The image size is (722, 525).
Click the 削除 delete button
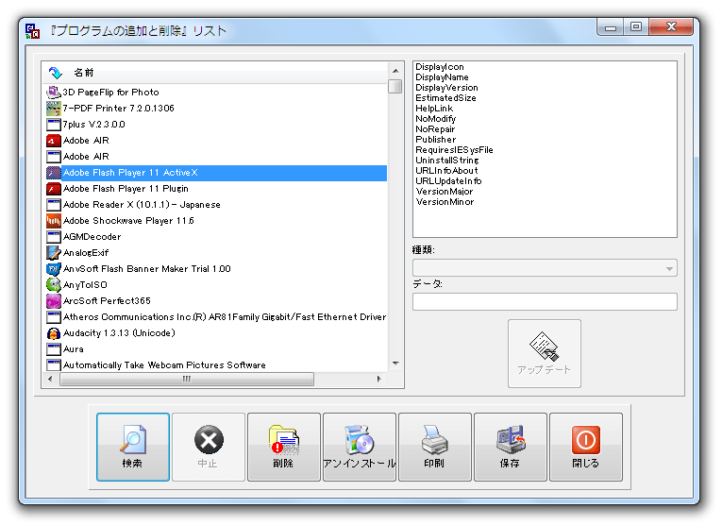(284, 447)
